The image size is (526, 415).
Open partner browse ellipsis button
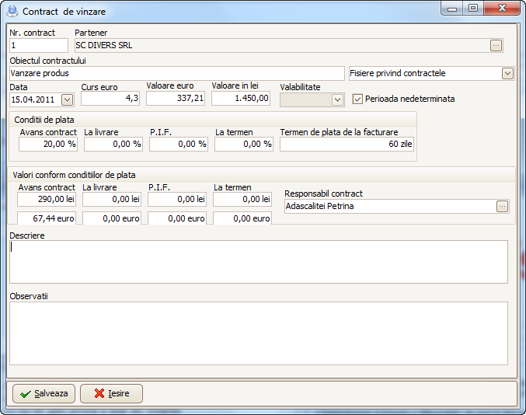click(x=496, y=46)
